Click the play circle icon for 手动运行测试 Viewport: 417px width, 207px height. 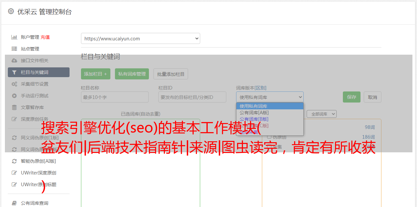point(14,96)
